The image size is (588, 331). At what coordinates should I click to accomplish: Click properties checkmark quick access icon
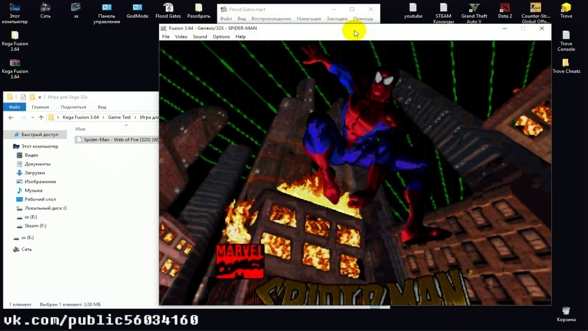point(23,97)
